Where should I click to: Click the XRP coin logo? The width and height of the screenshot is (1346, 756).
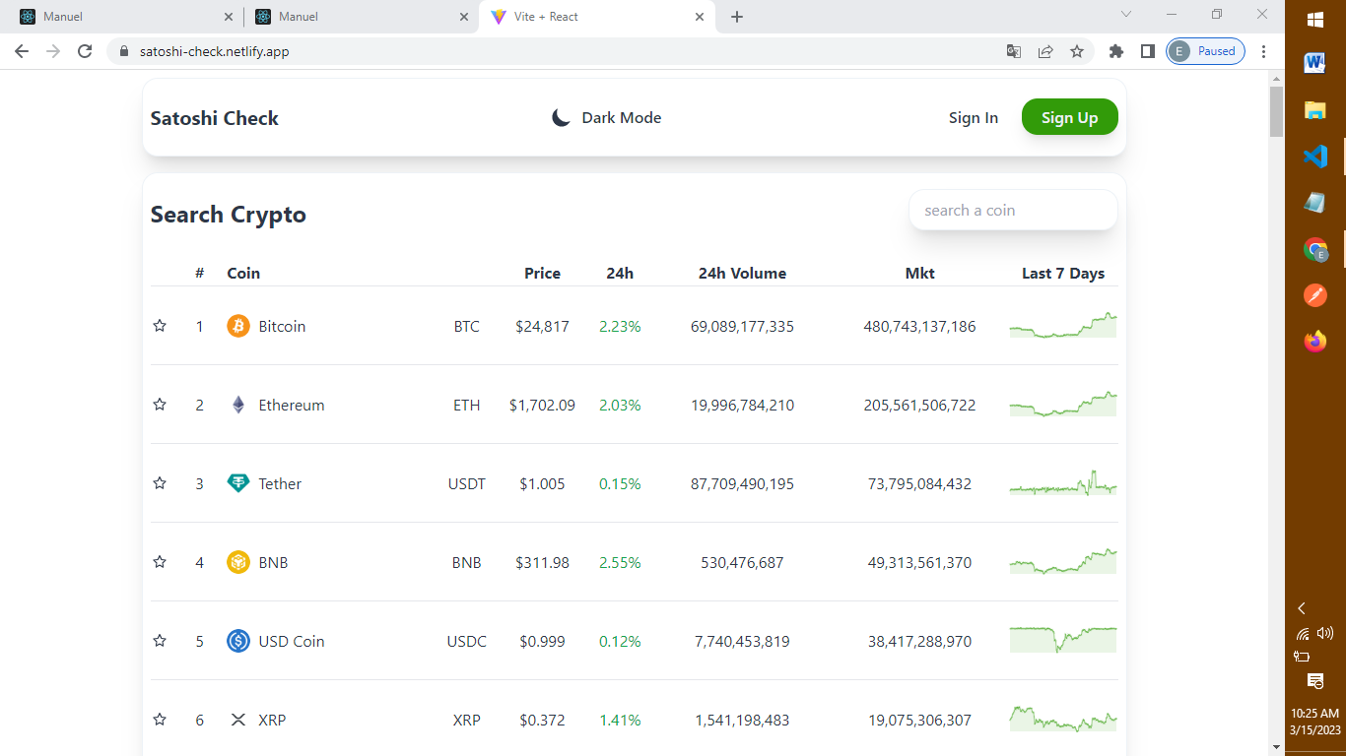pyautogui.click(x=238, y=720)
